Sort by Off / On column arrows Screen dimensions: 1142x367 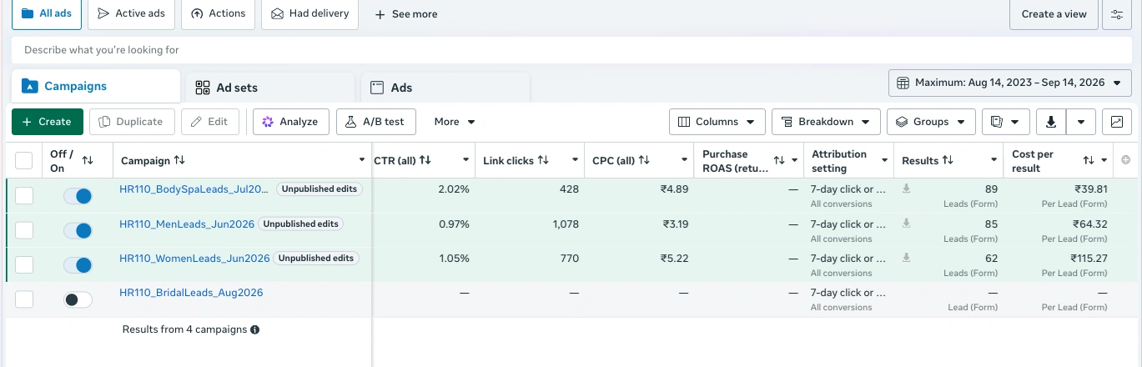point(88,160)
